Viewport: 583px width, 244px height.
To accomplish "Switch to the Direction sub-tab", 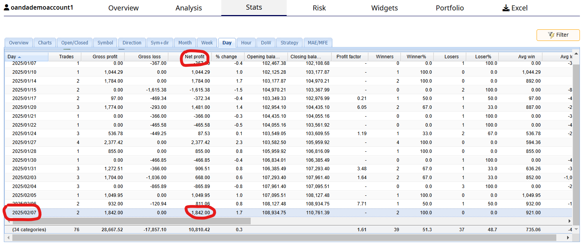I will tap(132, 43).
